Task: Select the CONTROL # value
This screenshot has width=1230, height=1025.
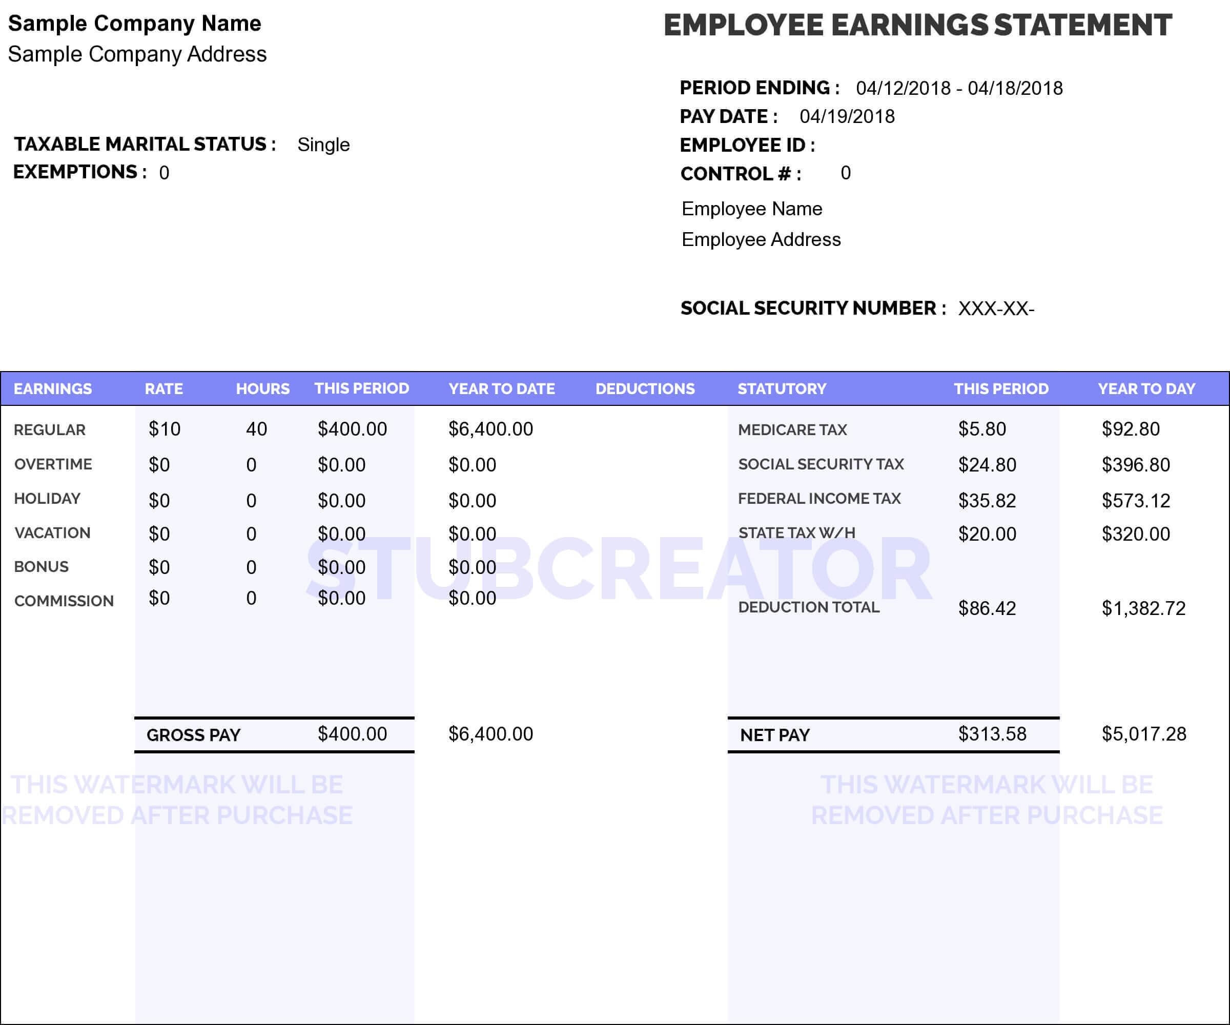Action: [x=846, y=172]
